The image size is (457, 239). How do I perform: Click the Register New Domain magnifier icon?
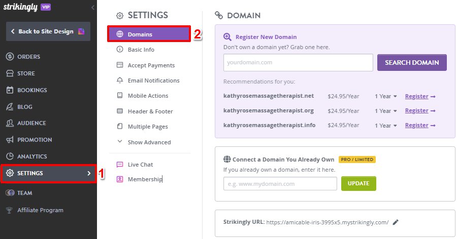tap(227, 37)
